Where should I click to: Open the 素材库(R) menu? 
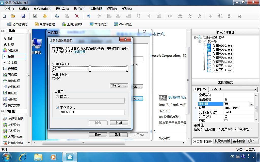pyautogui.click(x=62, y=9)
